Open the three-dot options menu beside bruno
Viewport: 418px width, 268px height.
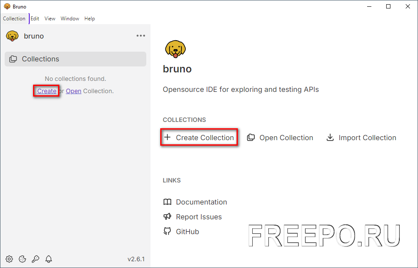pyautogui.click(x=141, y=36)
